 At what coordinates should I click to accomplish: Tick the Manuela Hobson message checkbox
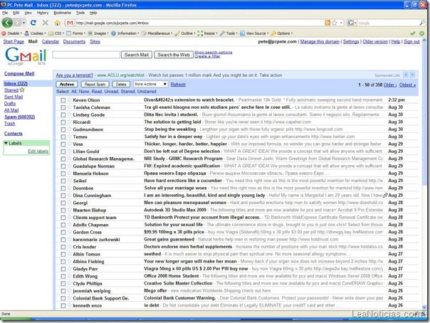click(x=63, y=174)
